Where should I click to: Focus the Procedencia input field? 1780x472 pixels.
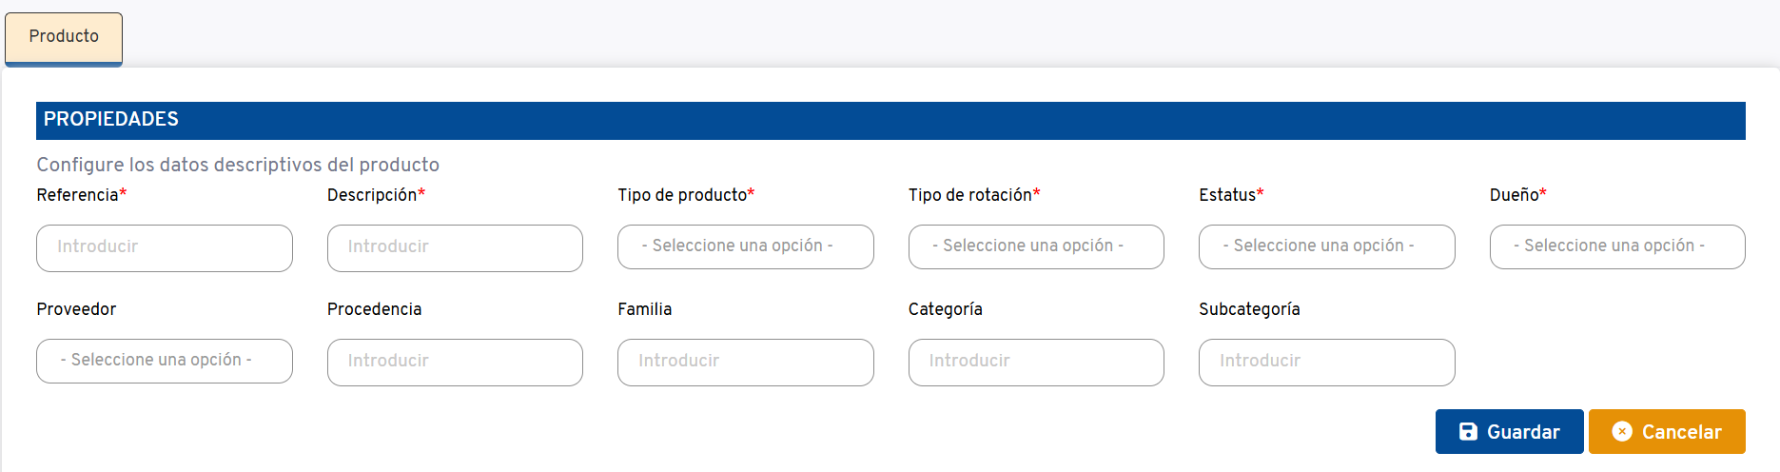(455, 362)
